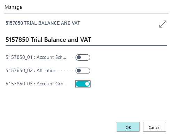Click the white Cancel button

point(155,127)
